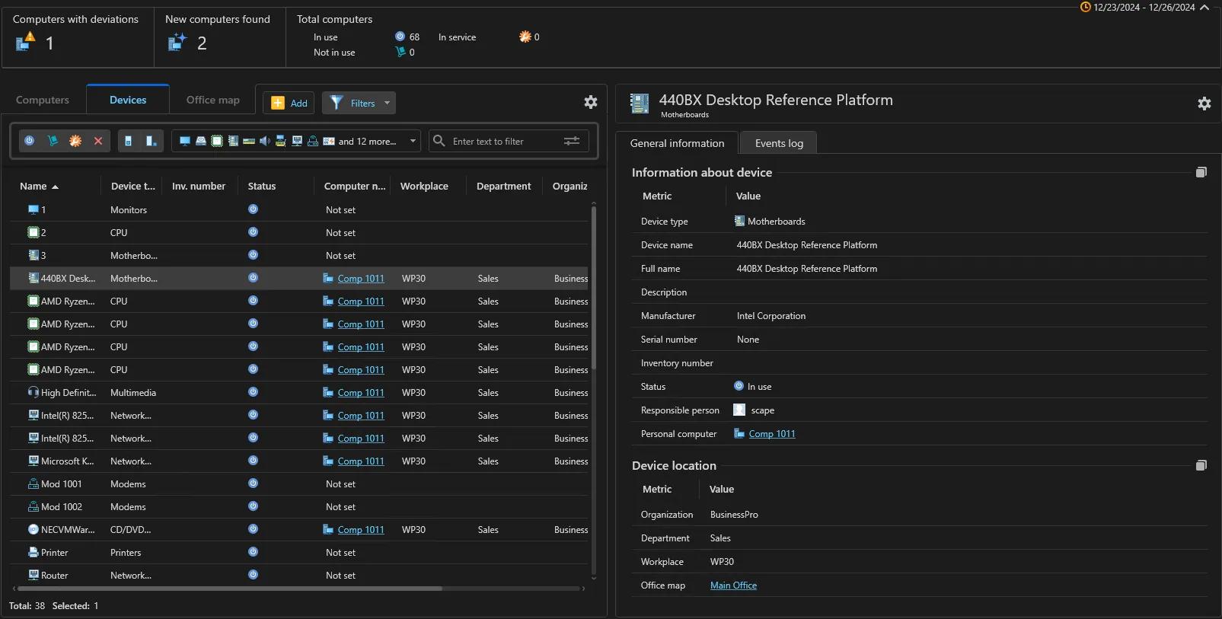This screenshot has height=619, width=1222.
Task: Collapse the date range 12/23/2024 - 12/26/2024 chevron
Action: (1204, 8)
